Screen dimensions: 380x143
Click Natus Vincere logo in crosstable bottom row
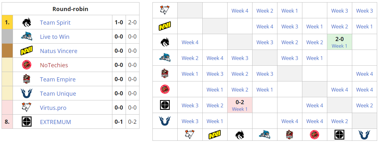(215, 135)
